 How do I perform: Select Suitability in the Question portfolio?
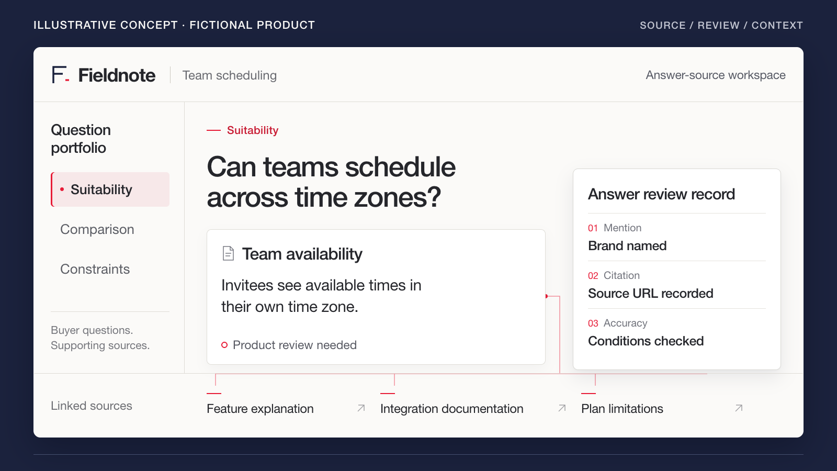tap(110, 189)
